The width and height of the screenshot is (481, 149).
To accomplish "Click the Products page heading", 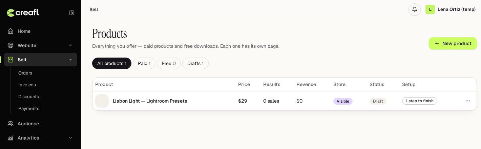I will click(x=110, y=34).
